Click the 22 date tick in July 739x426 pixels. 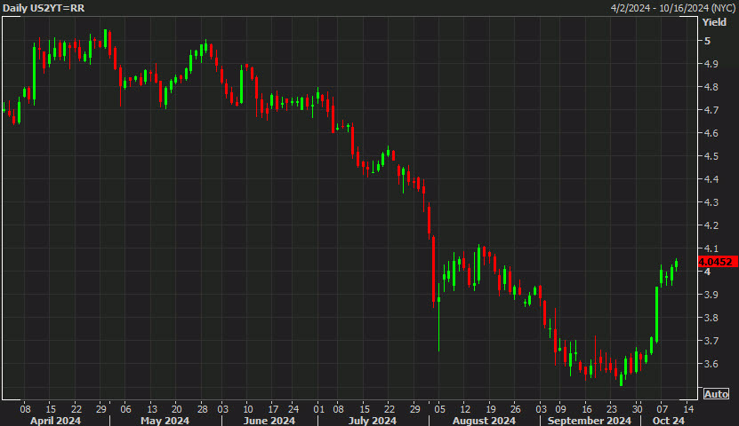click(390, 408)
